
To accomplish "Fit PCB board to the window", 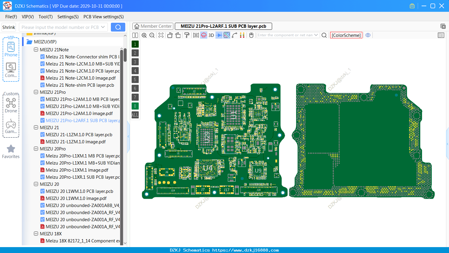I will click(x=161, y=35).
